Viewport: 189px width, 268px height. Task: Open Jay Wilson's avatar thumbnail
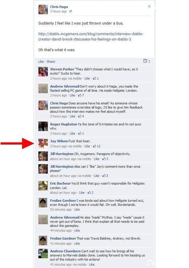(43, 143)
